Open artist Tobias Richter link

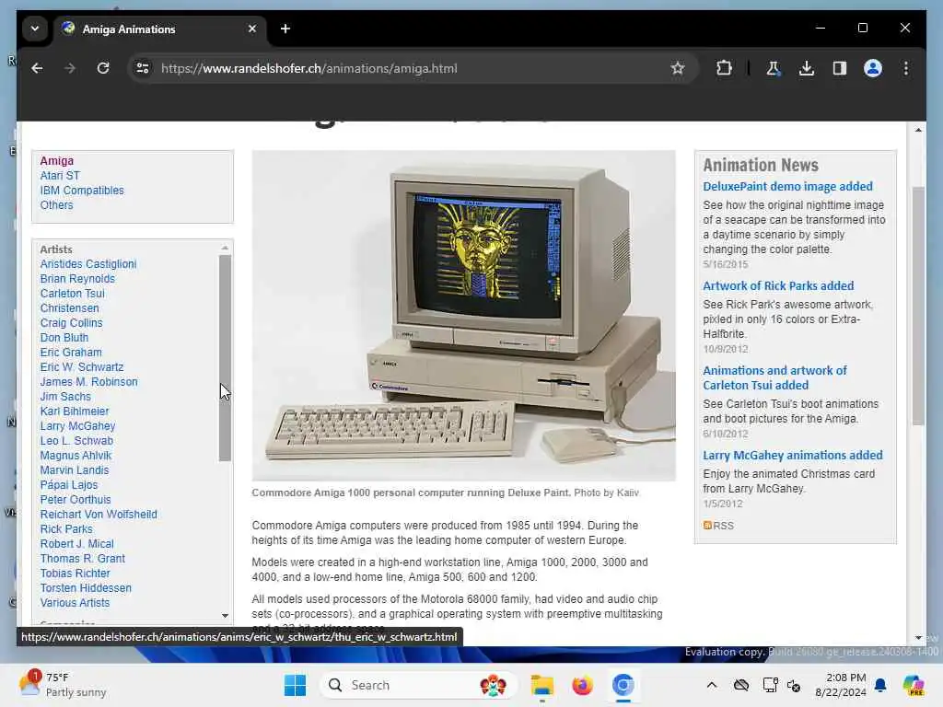click(76, 574)
